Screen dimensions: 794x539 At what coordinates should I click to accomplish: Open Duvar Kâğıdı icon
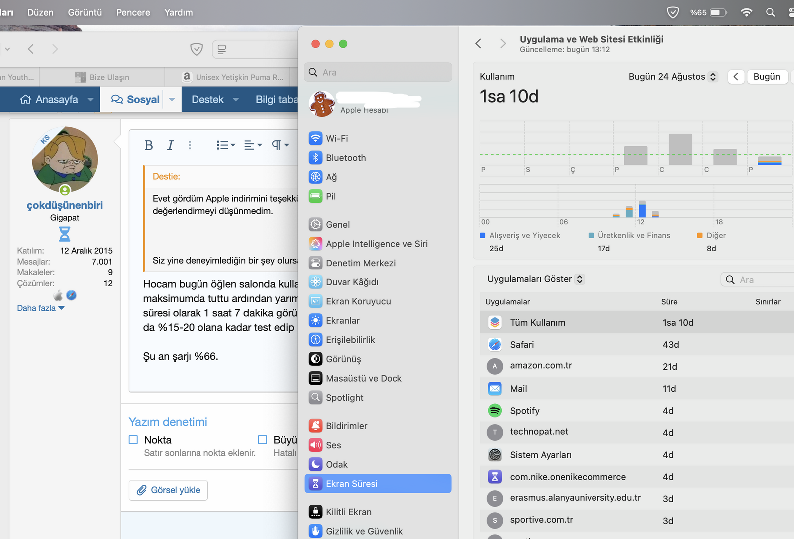[x=315, y=282]
